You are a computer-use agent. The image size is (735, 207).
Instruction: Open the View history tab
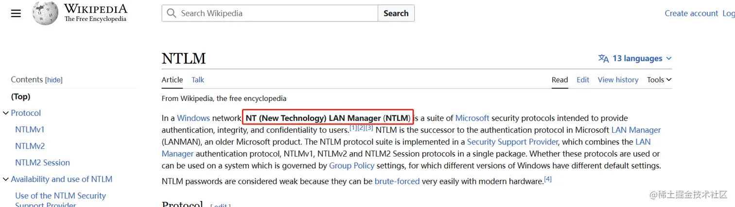[x=618, y=80]
